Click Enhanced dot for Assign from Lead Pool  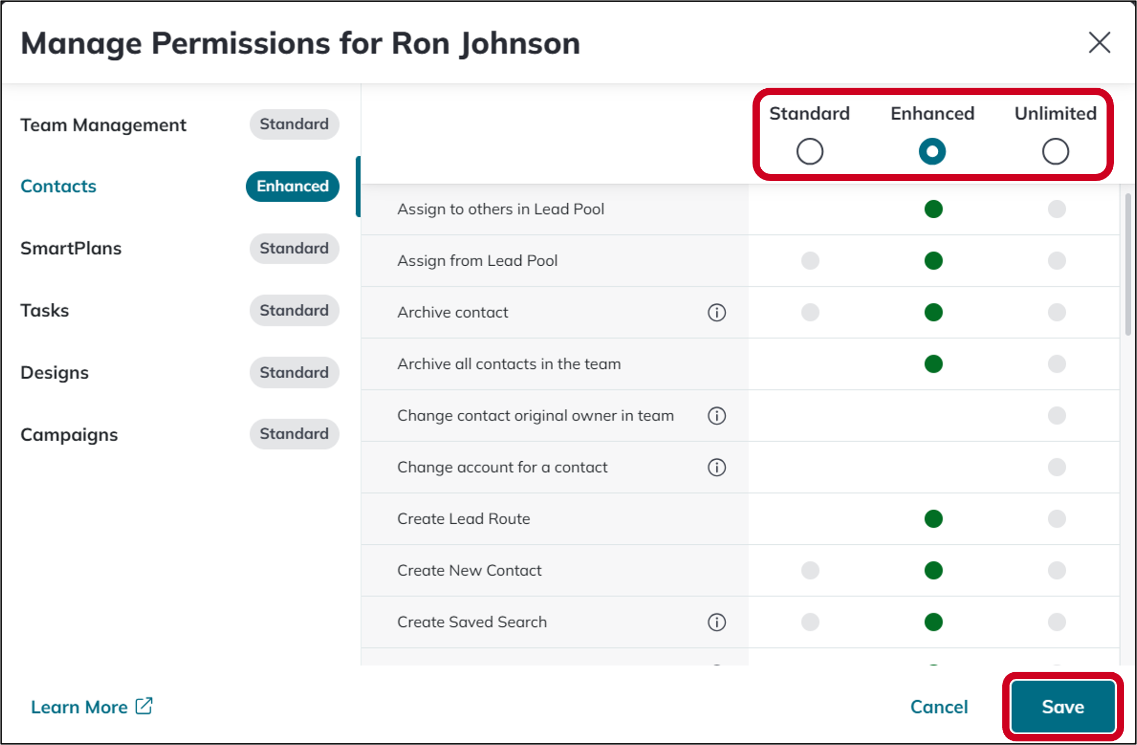pos(933,261)
